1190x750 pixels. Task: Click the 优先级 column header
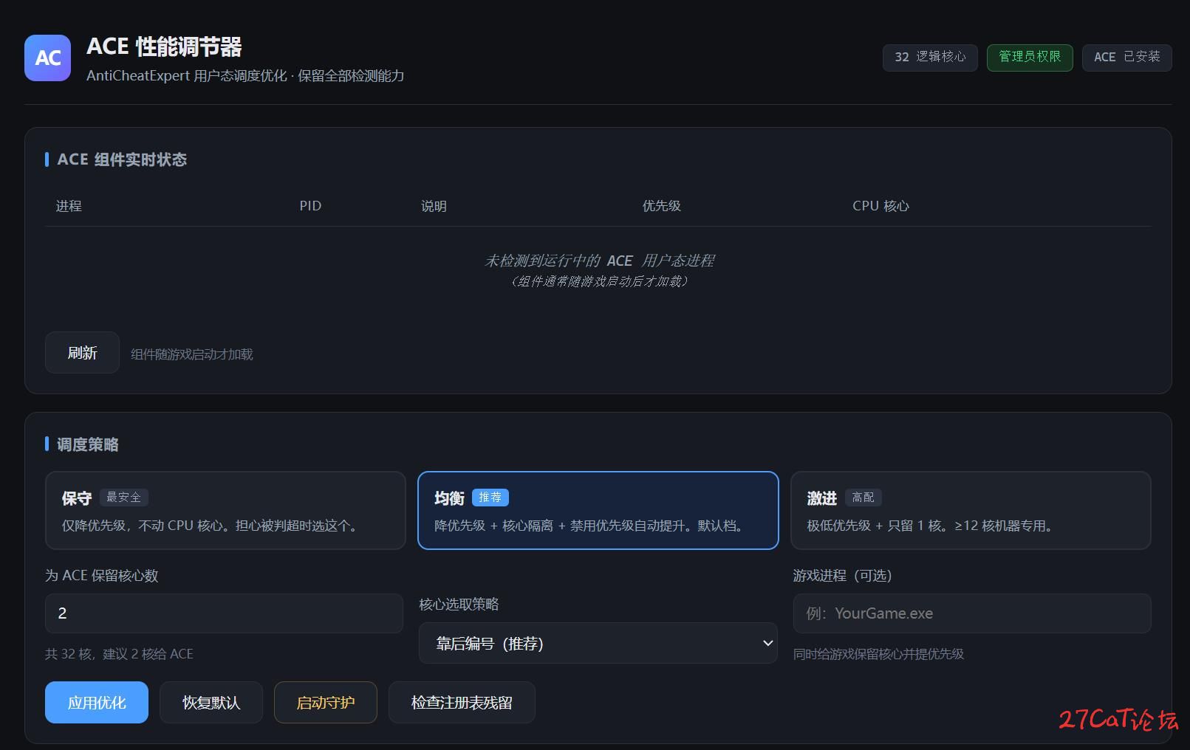point(661,206)
